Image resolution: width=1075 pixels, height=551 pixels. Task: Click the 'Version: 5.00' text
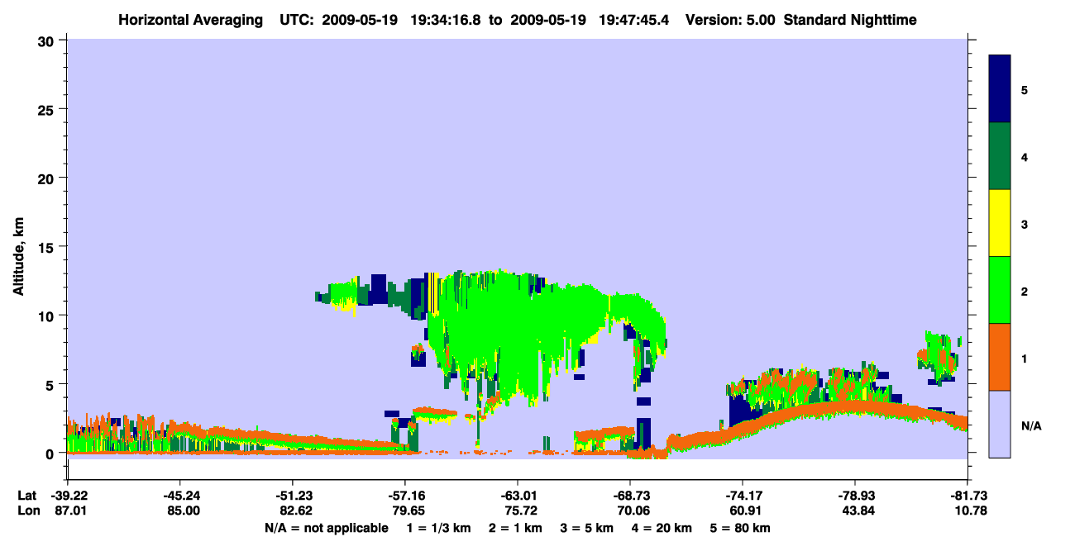730,19
